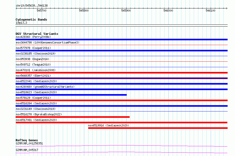
Task: Select the red bar under nsv578129
Action: (x=121, y=100)
